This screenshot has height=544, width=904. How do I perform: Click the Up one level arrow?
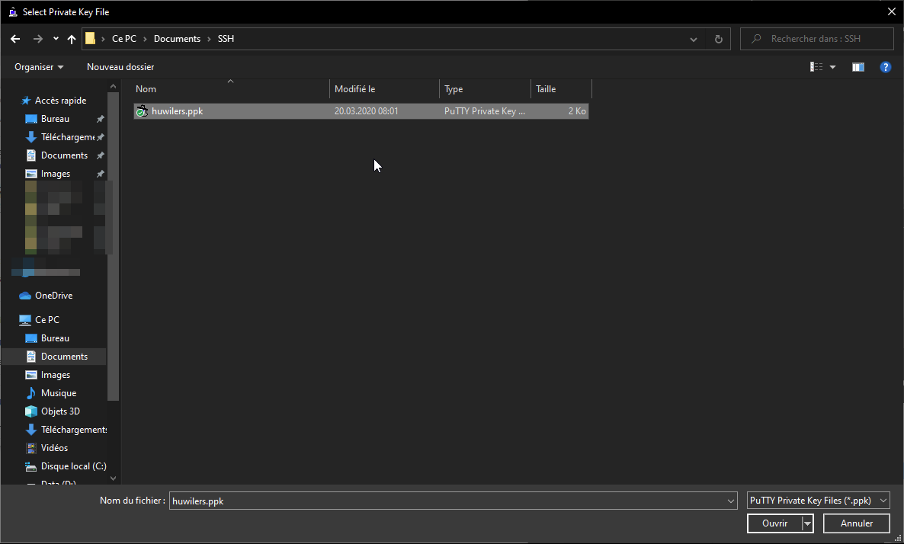click(x=72, y=39)
